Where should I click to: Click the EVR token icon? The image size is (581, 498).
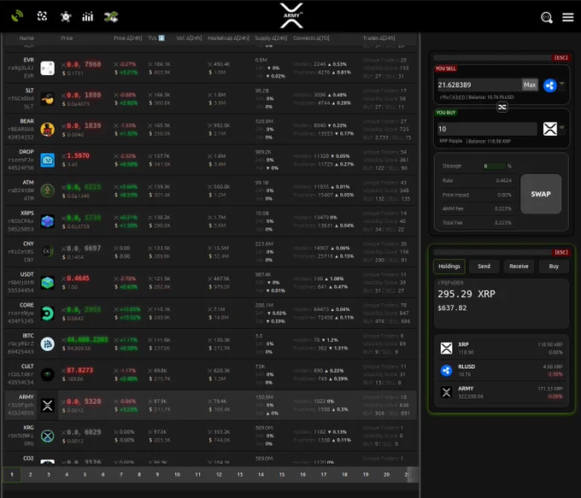click(x=48, y=68)
